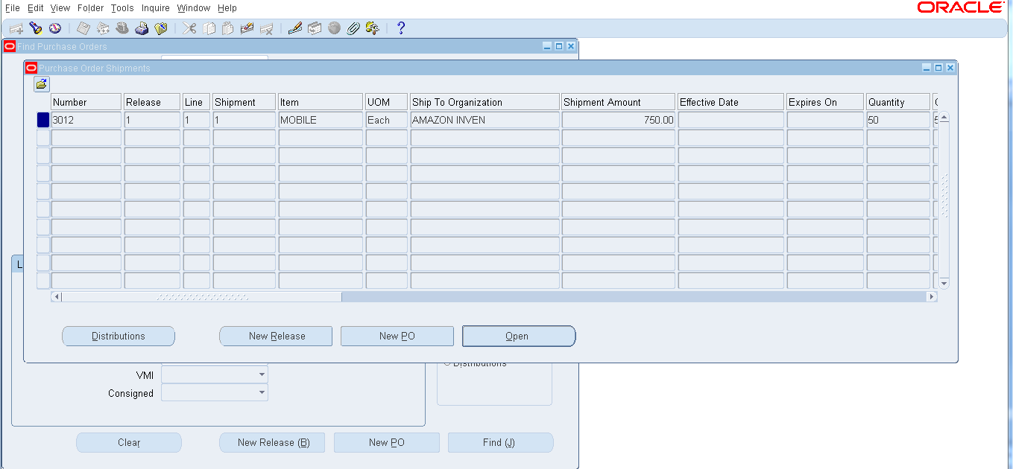Open the Folder menu
Screen dimensions: 1013x469
(90, 8)
